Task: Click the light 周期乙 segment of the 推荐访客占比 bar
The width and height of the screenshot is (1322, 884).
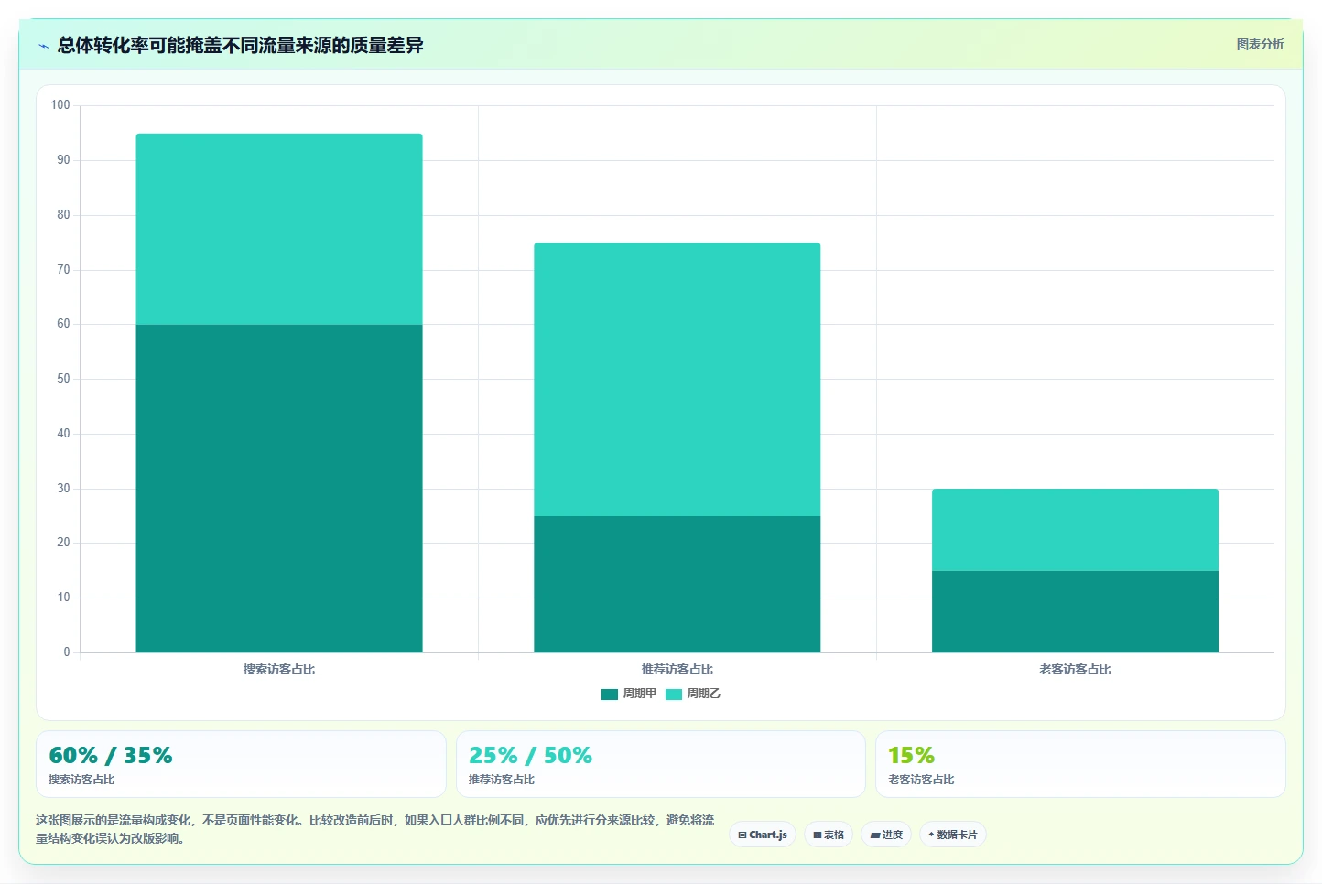Action: tap(677, 380)
